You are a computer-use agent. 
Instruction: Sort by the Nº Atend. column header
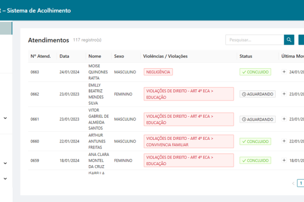coord(41,56)
